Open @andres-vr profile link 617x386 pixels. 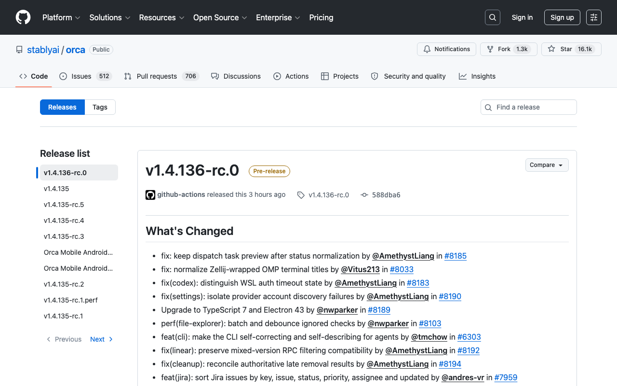463,377
